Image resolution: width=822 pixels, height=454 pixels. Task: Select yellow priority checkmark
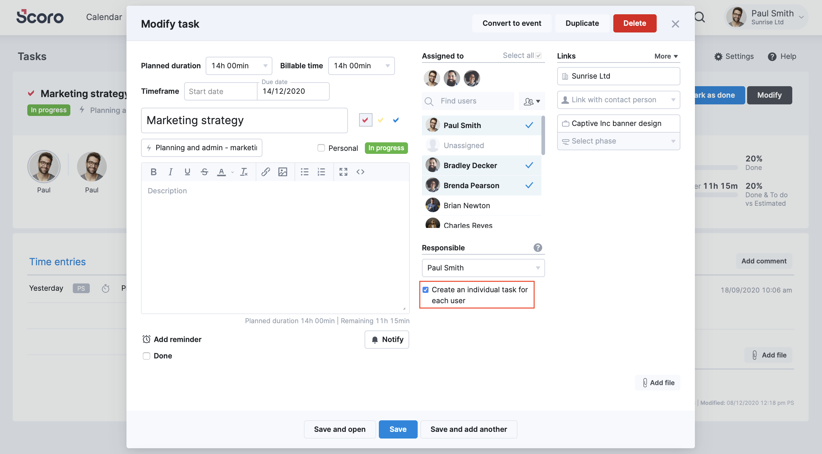(380, 120)
